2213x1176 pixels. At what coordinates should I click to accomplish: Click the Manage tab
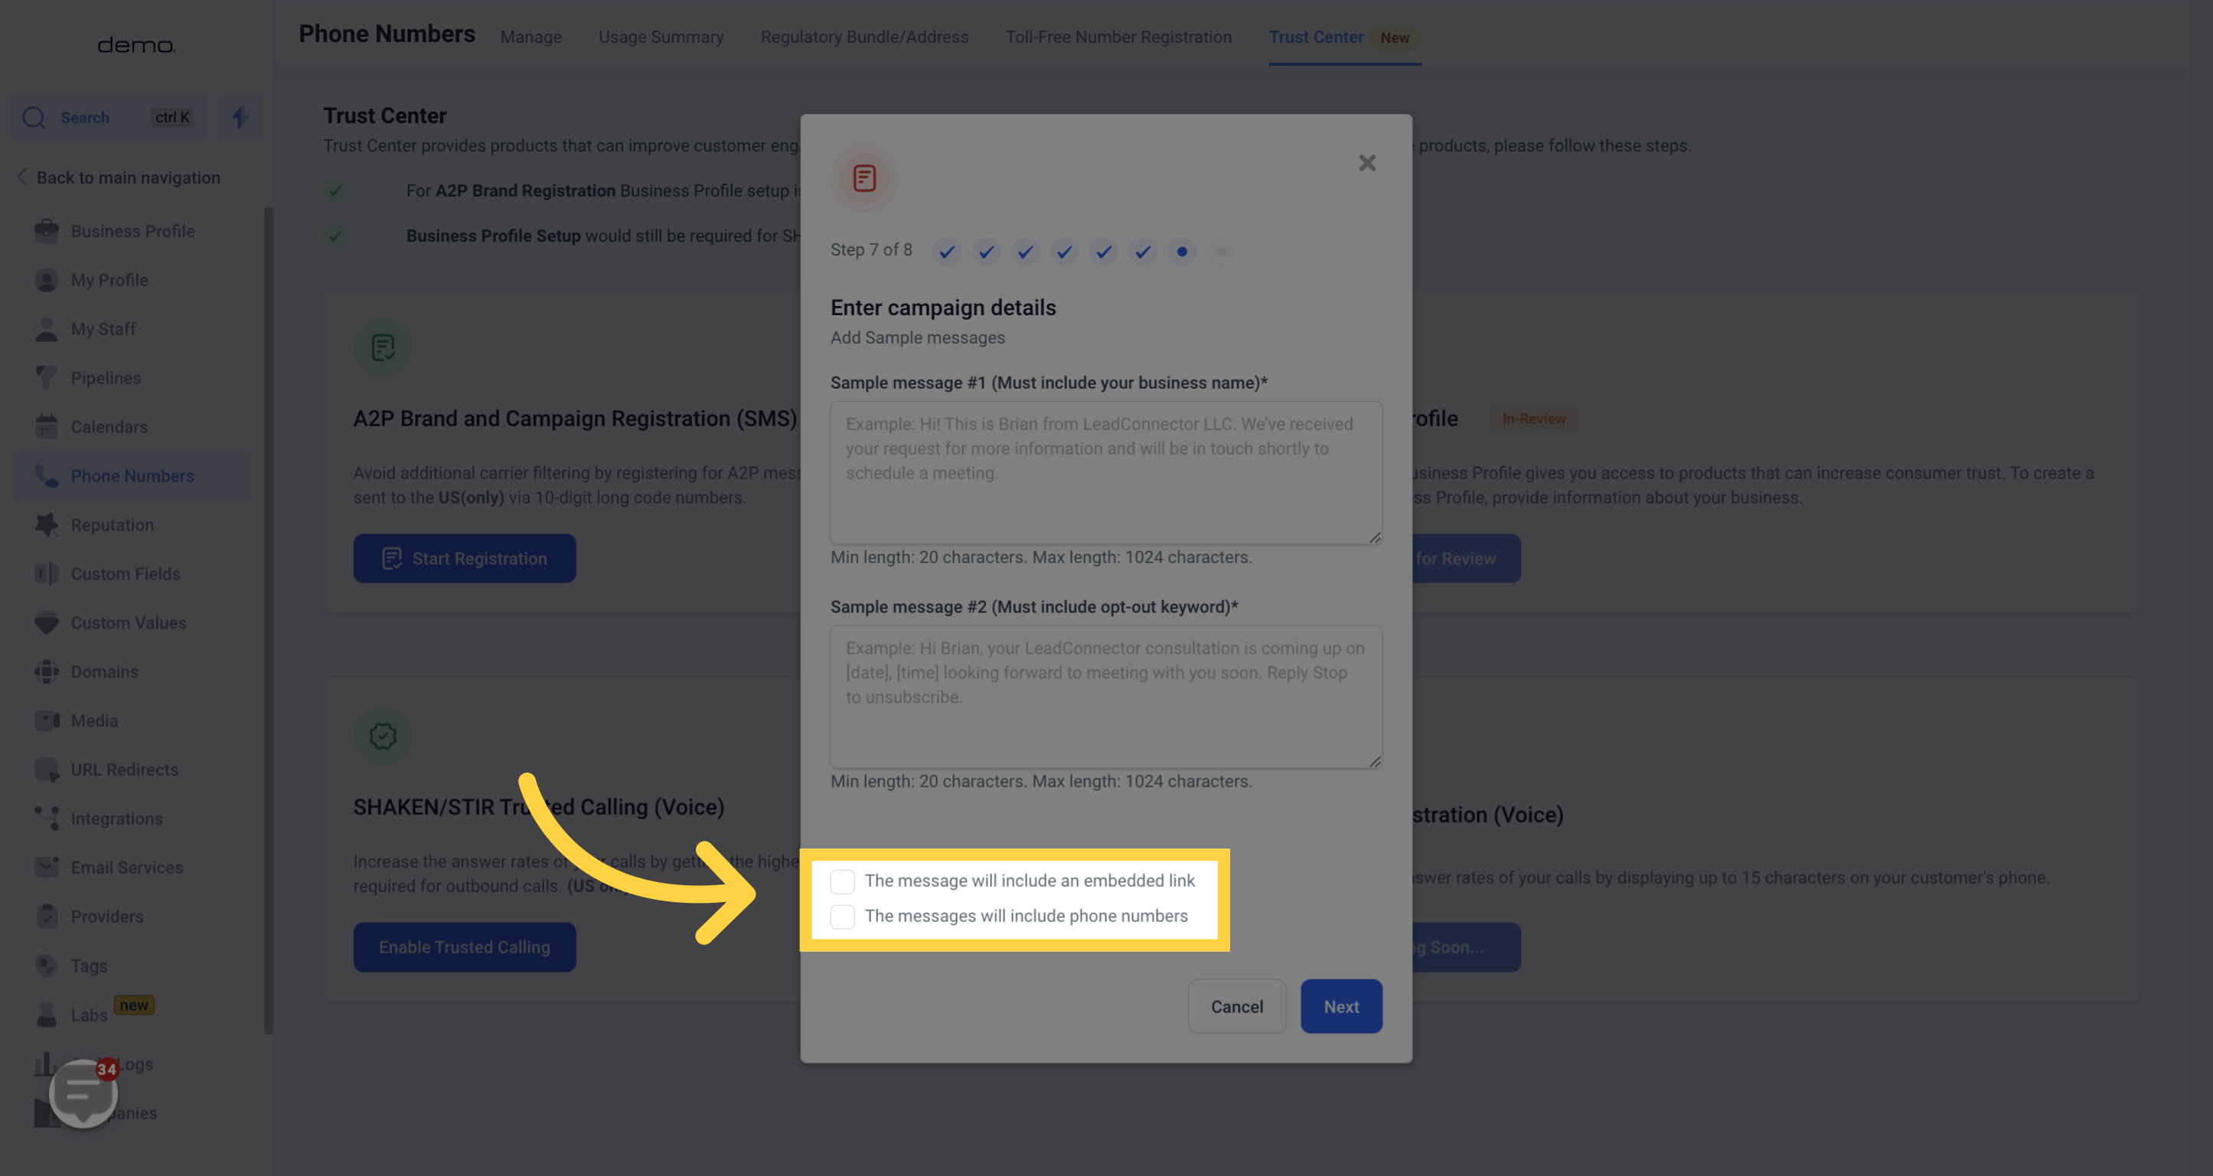tap(531, 37)
